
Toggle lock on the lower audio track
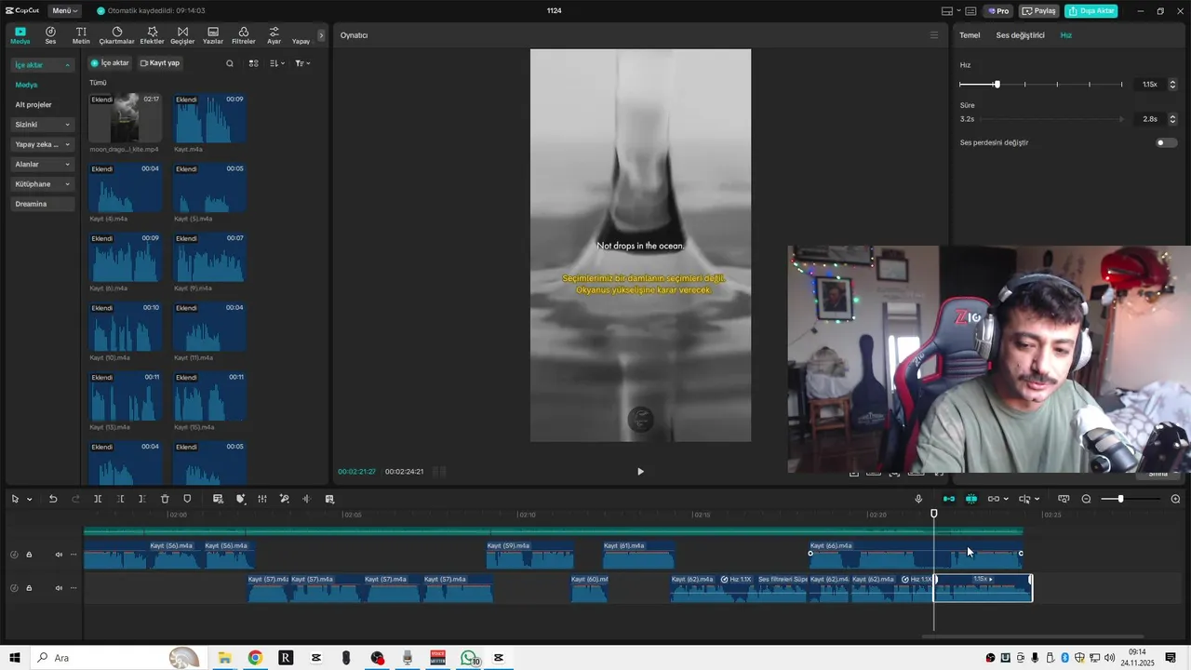(29, 588)
